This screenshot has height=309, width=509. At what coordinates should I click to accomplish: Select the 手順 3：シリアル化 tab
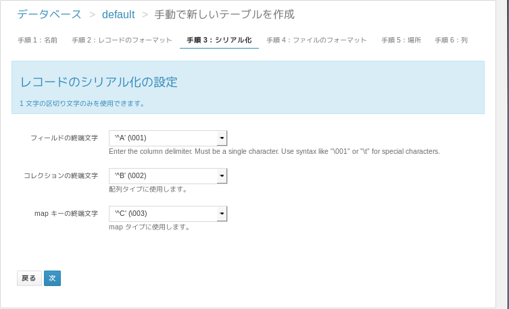[x=219, y=40]
